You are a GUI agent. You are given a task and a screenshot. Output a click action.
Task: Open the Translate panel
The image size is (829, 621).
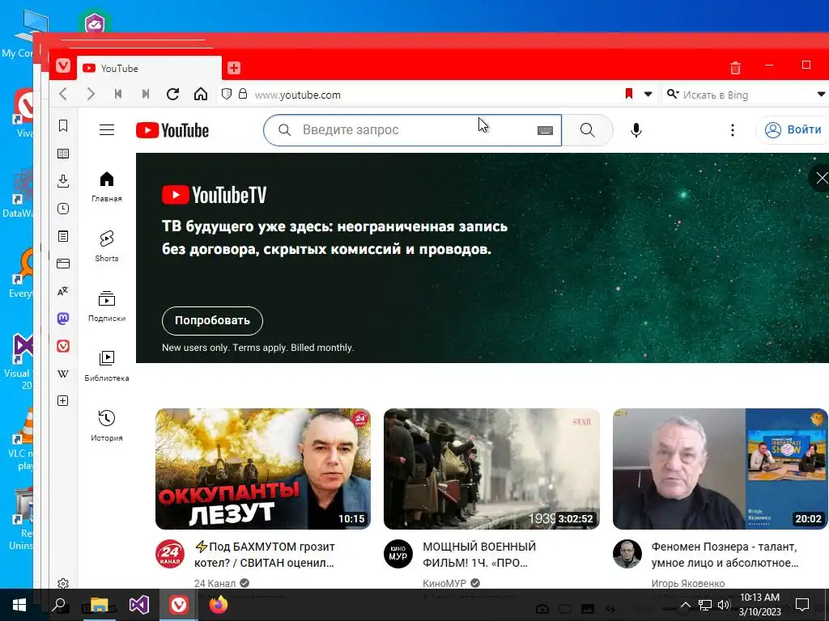[x=63, y=291]
